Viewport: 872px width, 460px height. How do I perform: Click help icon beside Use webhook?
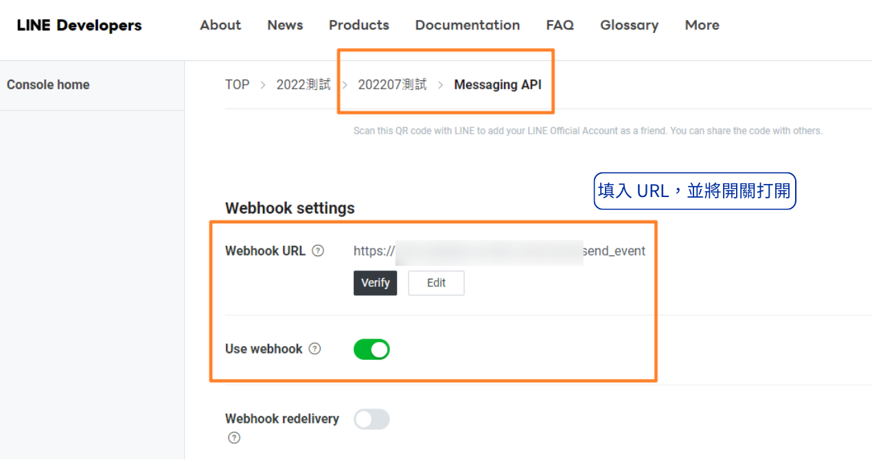coord(314,349)
